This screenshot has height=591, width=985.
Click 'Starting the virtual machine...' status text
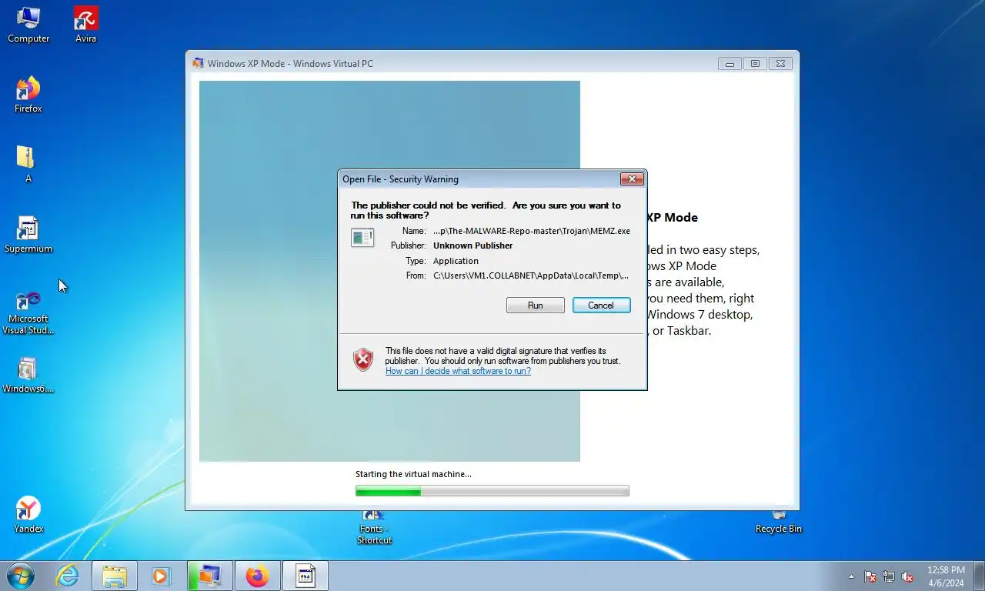pos(413,474)
